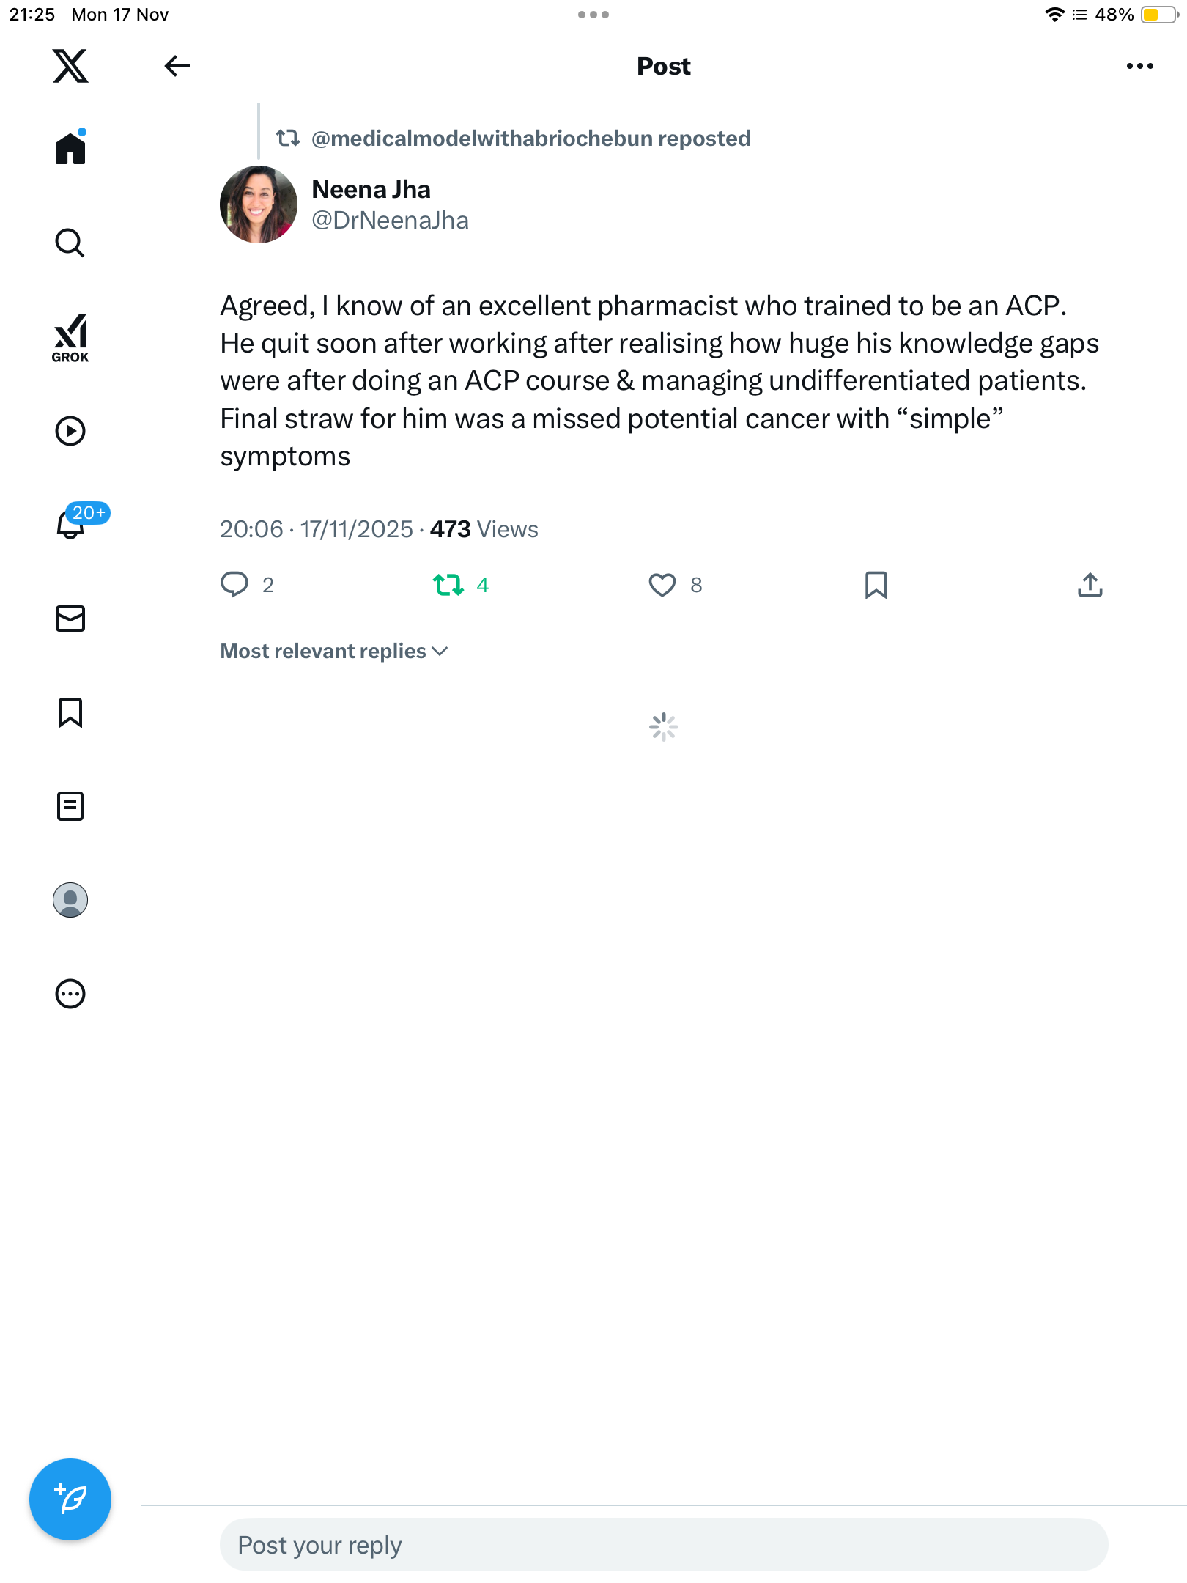Open the Search page
This screenshot has height=1583, width=1187.
pos(70,243)
